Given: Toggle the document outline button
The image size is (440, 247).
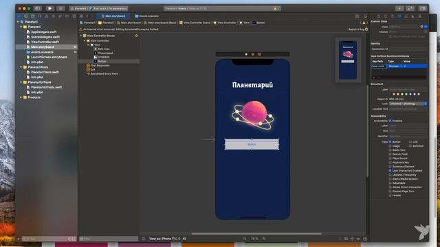Looking at the screenshot, I should click(144, 239).
